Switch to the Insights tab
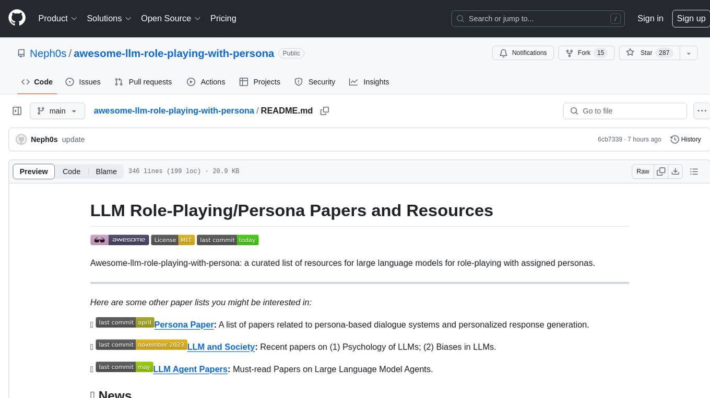Image resolution: width=710 pixels, height=398 pixels. 369,82
